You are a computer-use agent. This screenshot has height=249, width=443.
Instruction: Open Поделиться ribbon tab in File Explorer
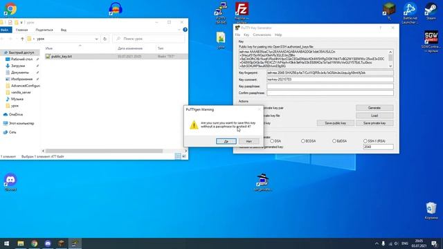(x=44, y=30)
